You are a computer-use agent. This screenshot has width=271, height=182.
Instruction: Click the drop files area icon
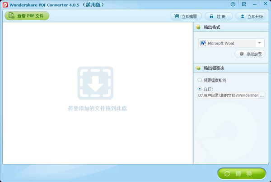point(95,83)
